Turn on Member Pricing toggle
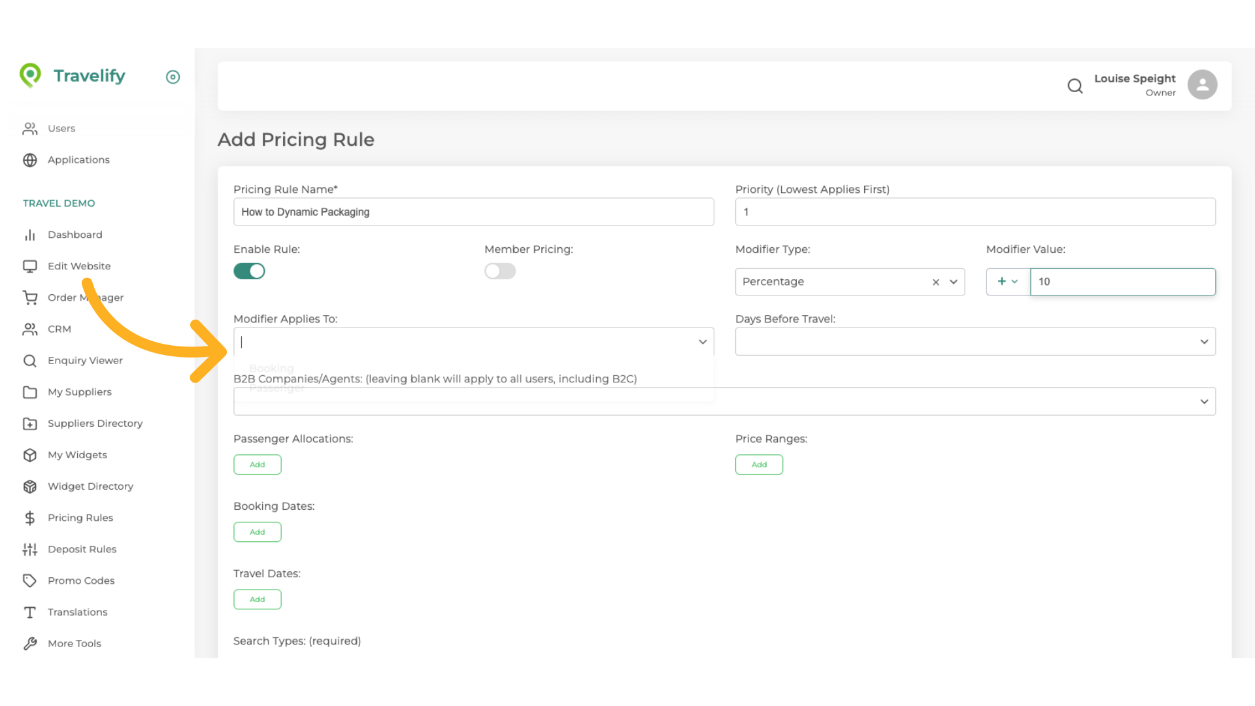 500,271
